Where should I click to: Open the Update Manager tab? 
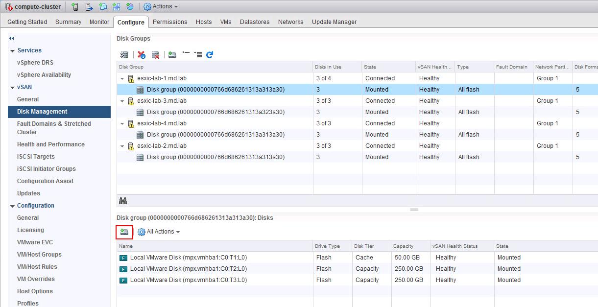[x=334, y=22]
